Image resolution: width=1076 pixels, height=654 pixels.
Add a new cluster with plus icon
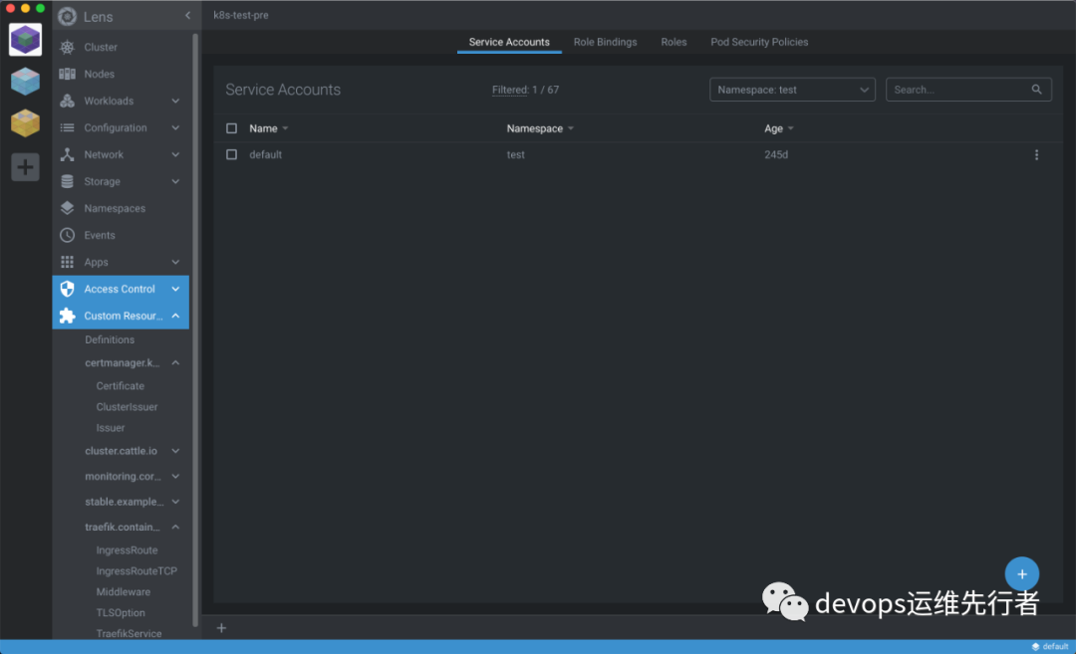point(25,166)
